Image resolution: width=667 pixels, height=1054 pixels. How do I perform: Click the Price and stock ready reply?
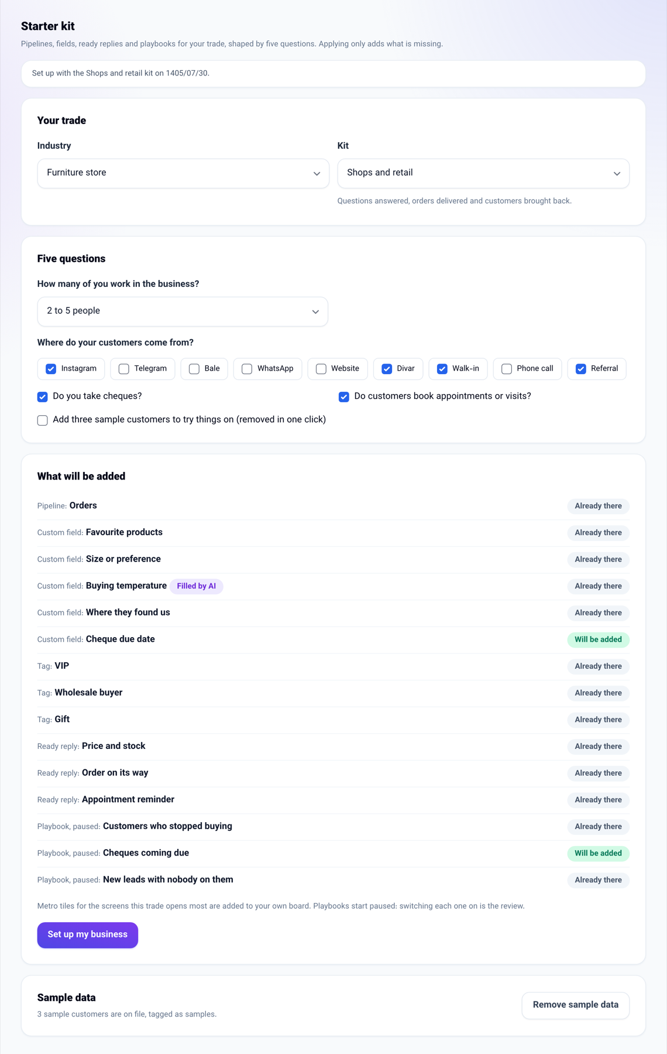(x=114, y=746)
